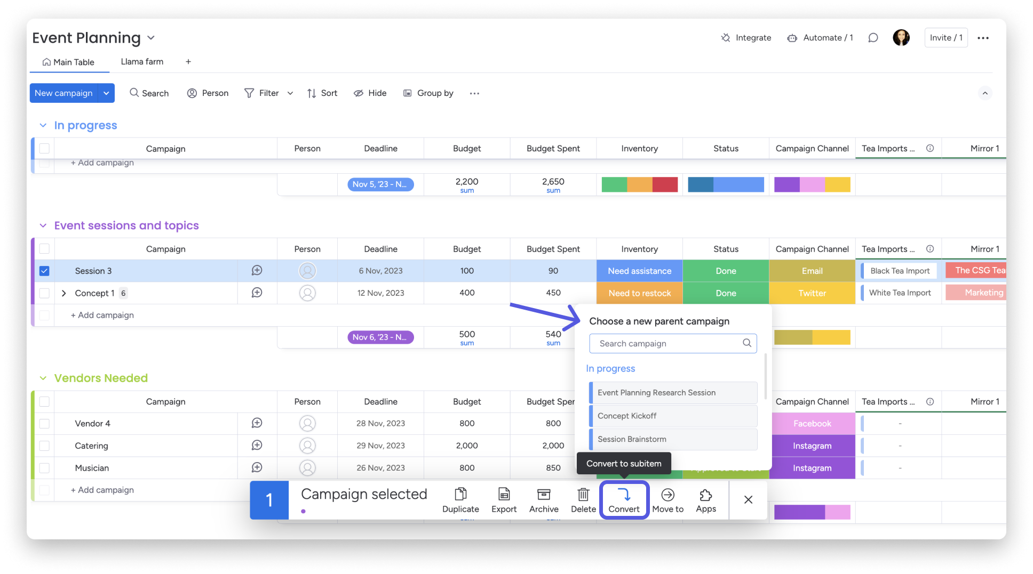Close the campaign selected action bar
The image size is (1033, 574).
pyautogui.click(x=748, y=499)
